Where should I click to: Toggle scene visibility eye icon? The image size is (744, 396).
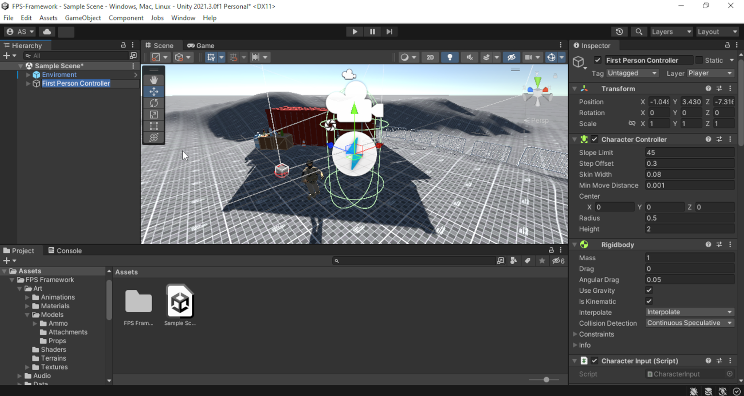[x=511, y=57]
